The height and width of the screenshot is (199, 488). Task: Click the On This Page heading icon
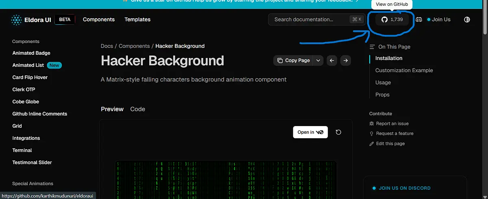click(372, 47)
